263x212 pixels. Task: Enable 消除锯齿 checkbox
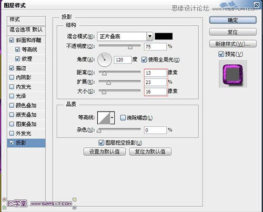click(x=123, y=117)
